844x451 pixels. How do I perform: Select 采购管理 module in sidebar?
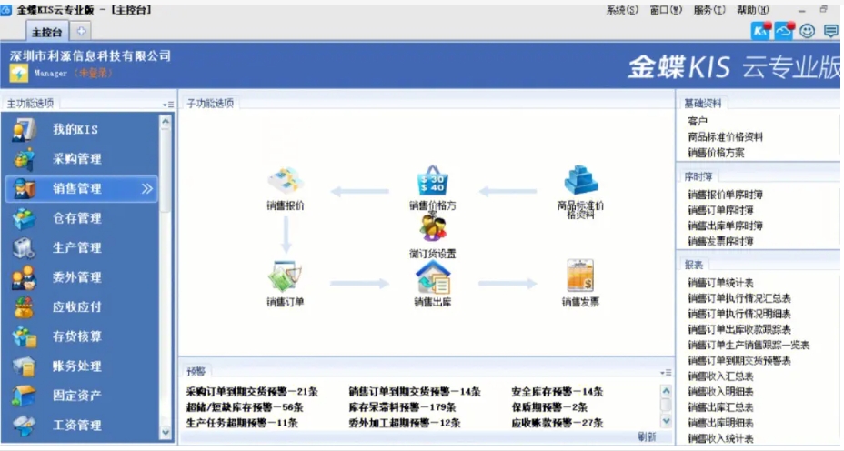tap(81, 159)
